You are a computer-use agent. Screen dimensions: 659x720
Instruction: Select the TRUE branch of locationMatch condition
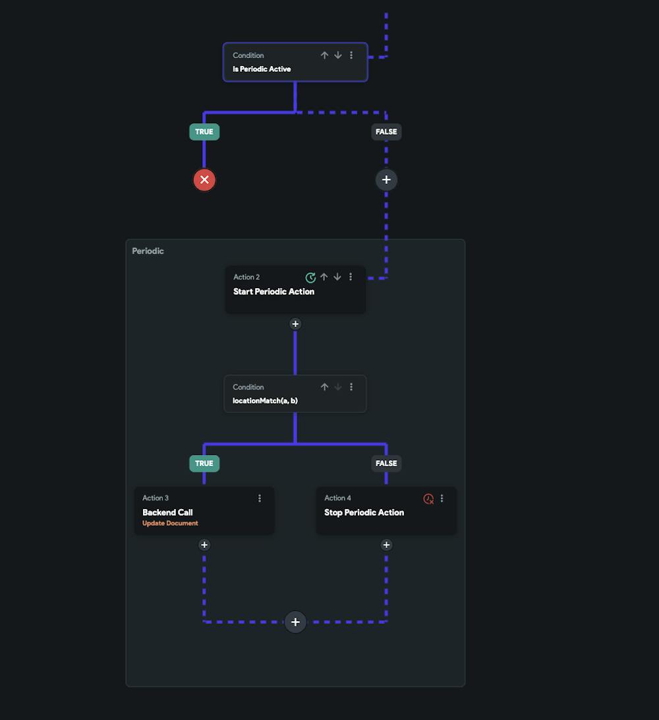click(x=204, y=464)
